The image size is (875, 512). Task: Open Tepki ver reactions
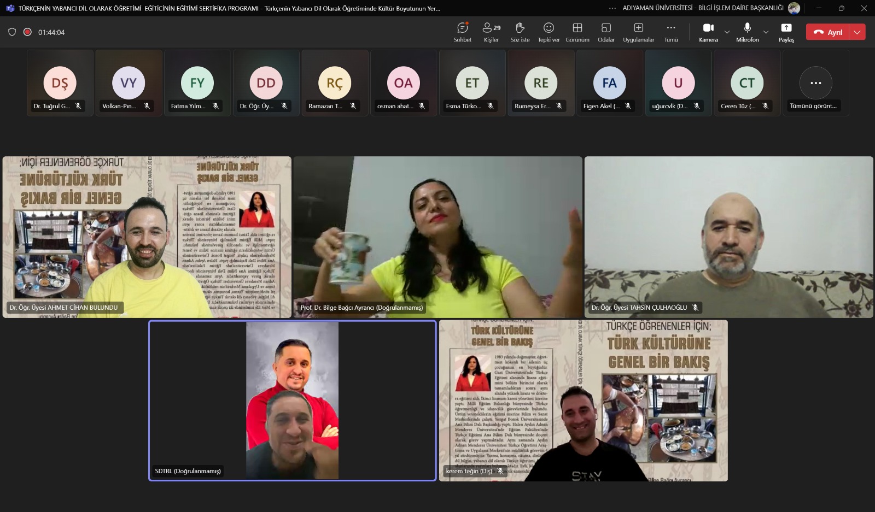coord(549,32)
